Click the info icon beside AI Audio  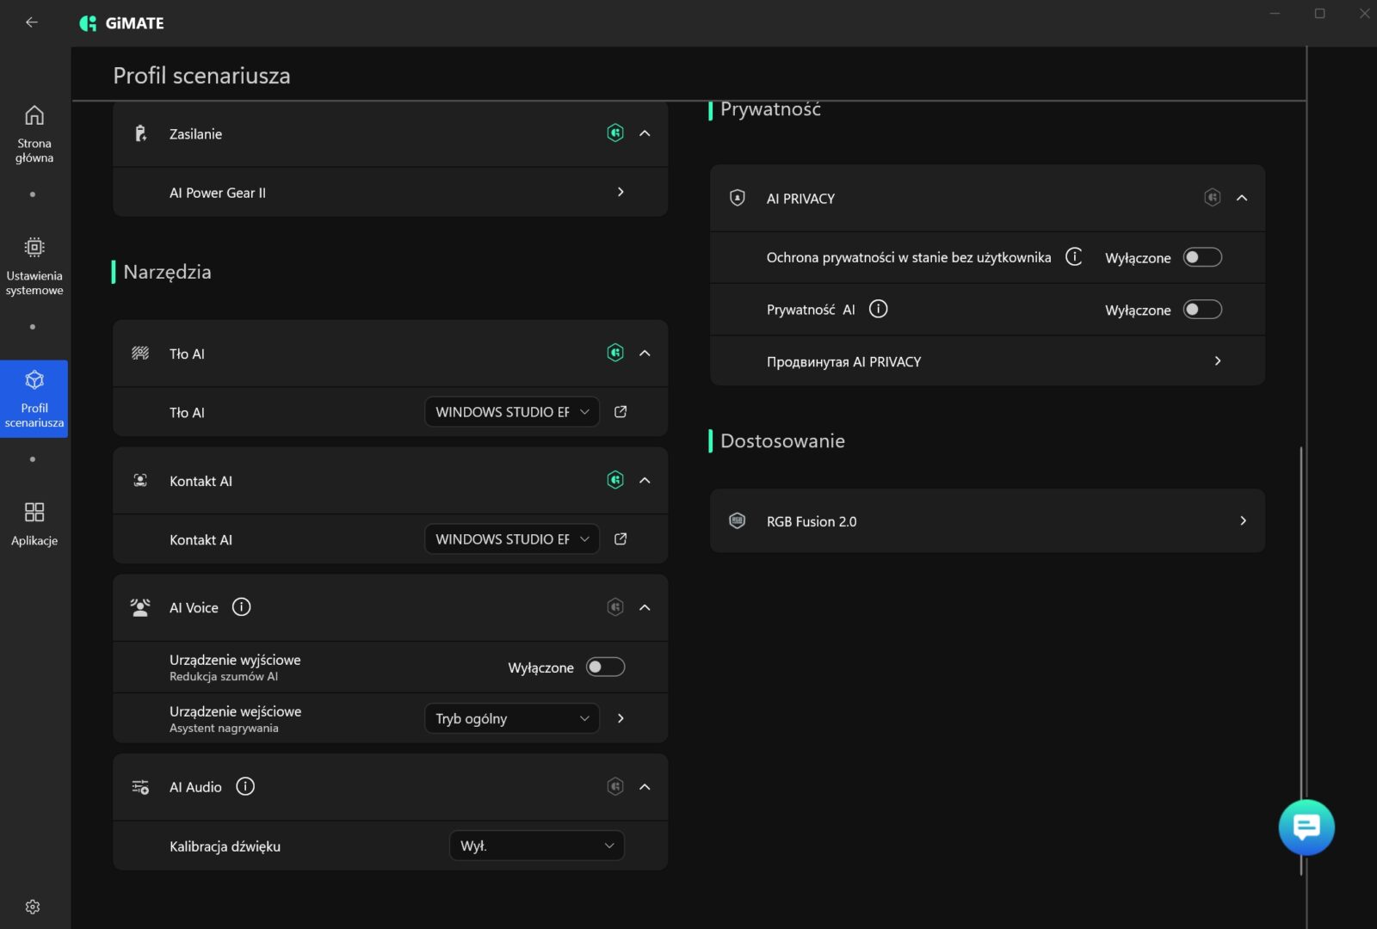coord(245,787)
